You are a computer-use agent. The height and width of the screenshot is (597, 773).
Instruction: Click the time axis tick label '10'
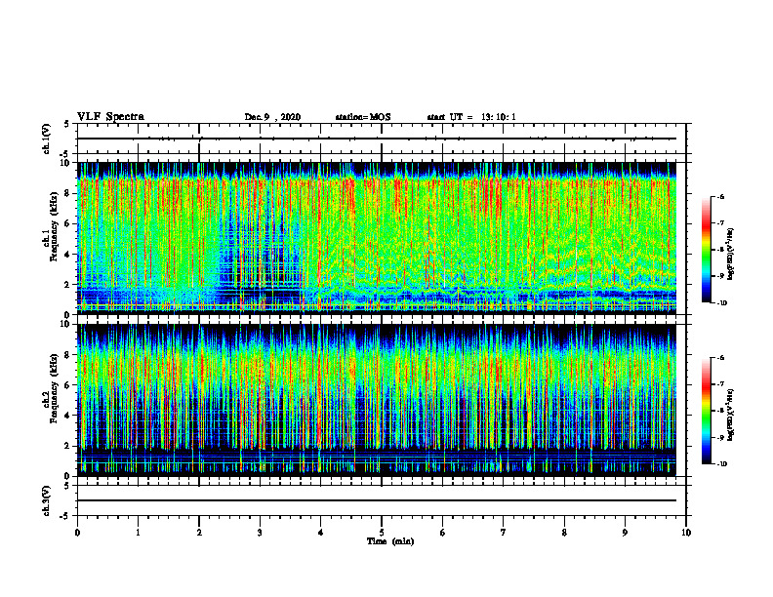coord(686,533)
